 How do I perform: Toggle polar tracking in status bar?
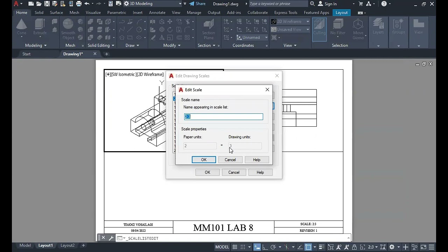273,247
